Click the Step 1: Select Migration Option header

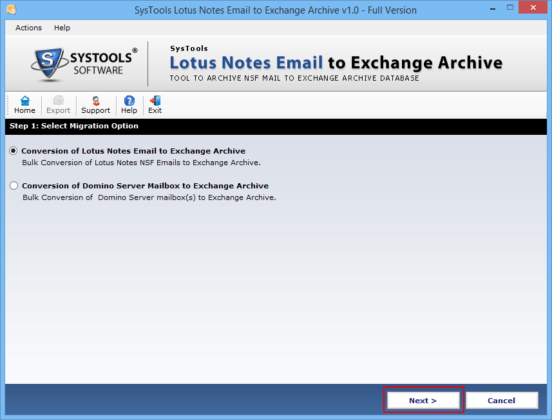tap(73, 126)
